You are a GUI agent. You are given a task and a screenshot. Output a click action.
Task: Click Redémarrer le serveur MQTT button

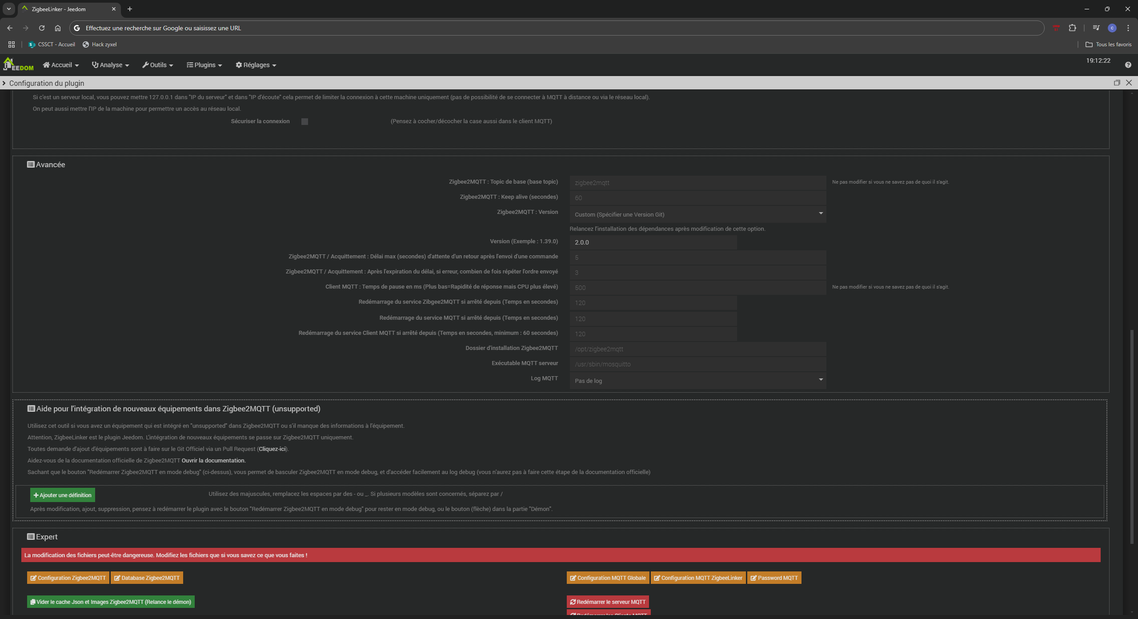pos(607,602)
